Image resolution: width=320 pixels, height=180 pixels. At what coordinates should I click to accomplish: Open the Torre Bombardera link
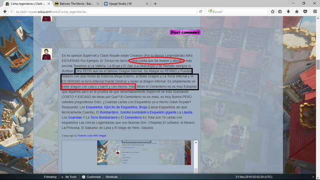tap(104, 117)
